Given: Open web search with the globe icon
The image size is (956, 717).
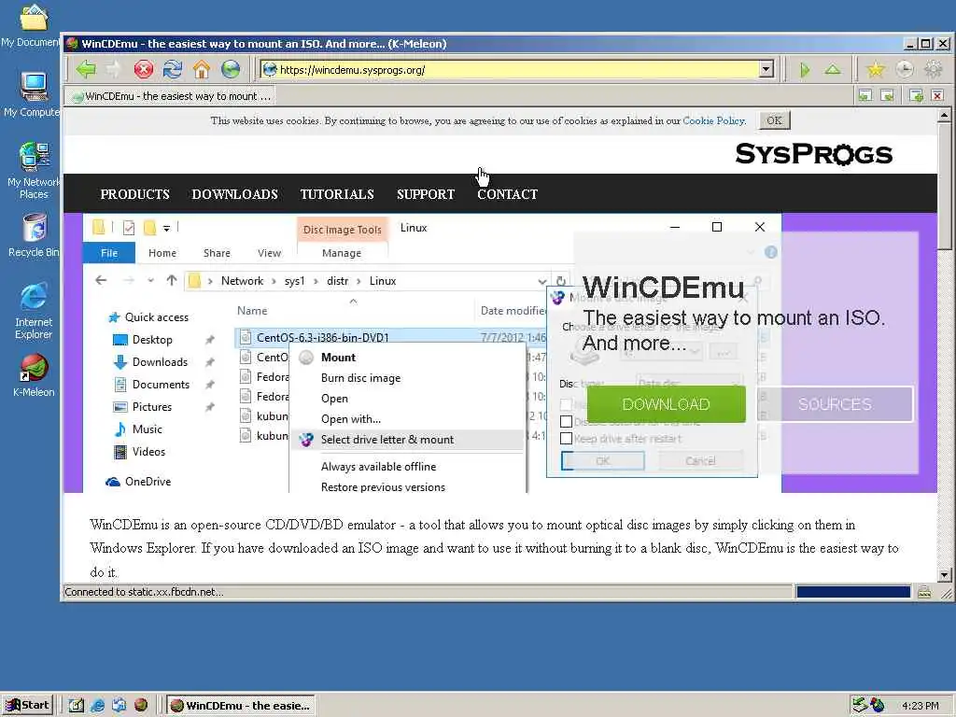Looking at the screenshot, I should (231, 69).
